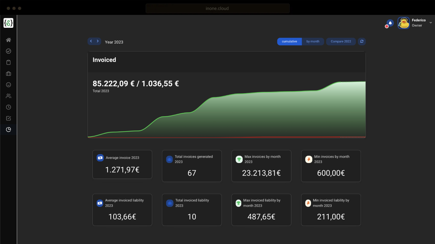Expand the Federico user menu chevron
Viewport: 435px width, 244px height.
click(x=431, y=23)
